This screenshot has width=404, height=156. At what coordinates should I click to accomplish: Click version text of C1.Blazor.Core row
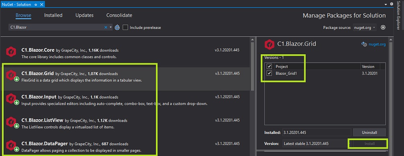coord(227,50)
